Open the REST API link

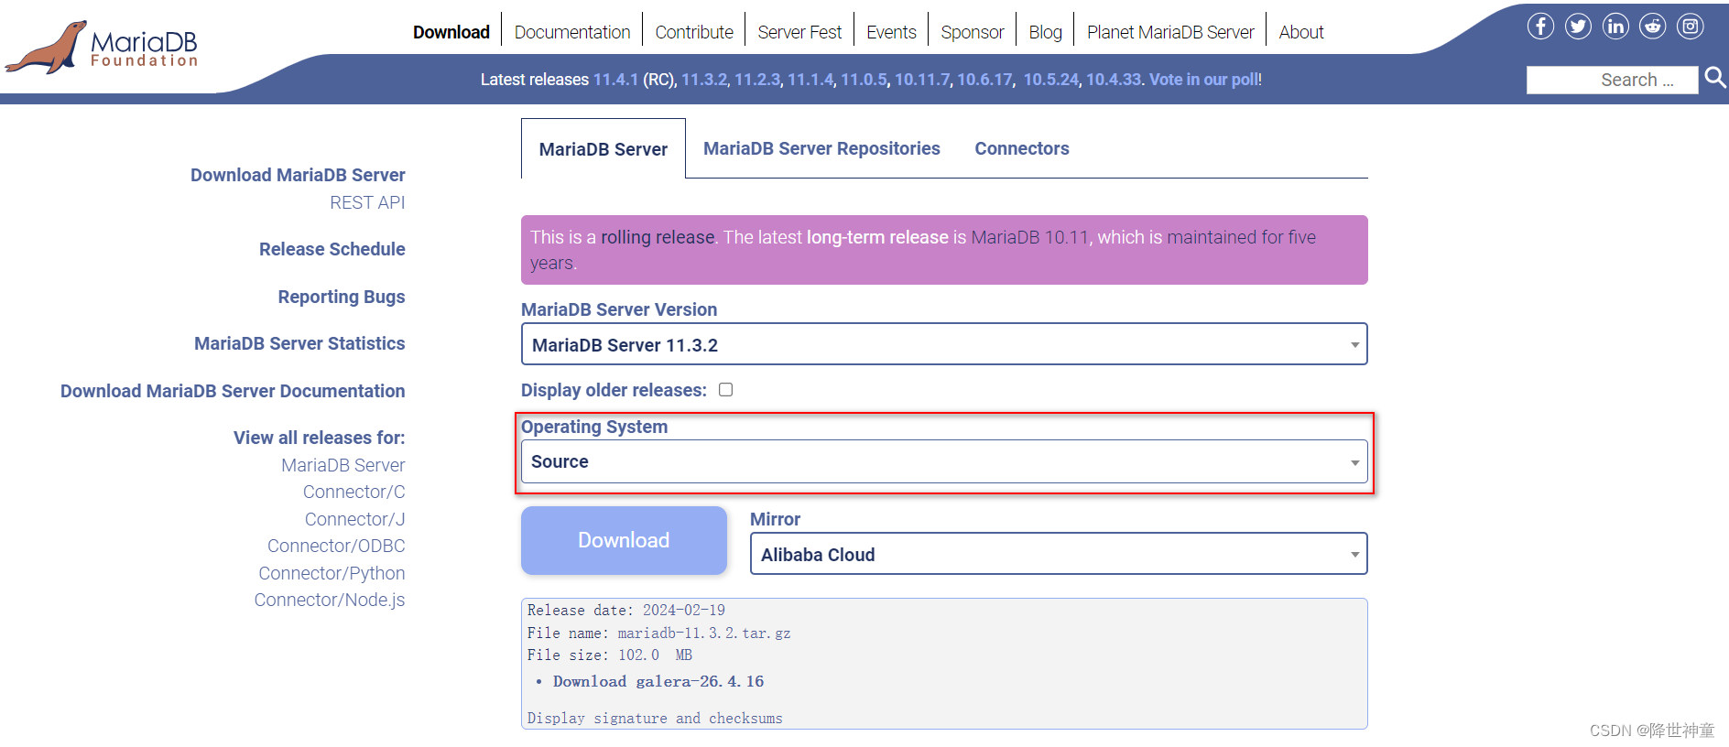367,202
